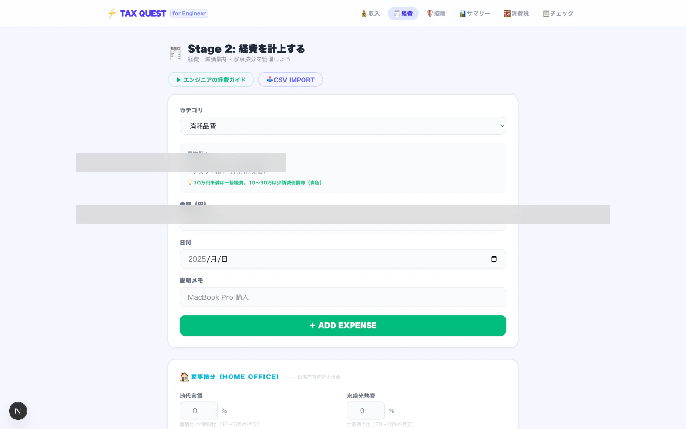Click the lightning bolt TAX QUEST logo icon
The image size is (686, 429).
[112, 13]
